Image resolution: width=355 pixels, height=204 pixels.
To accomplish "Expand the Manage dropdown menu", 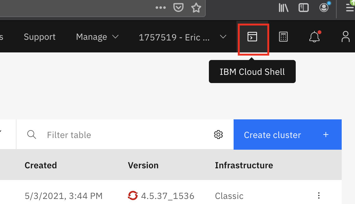I will [x=97, y=37].
